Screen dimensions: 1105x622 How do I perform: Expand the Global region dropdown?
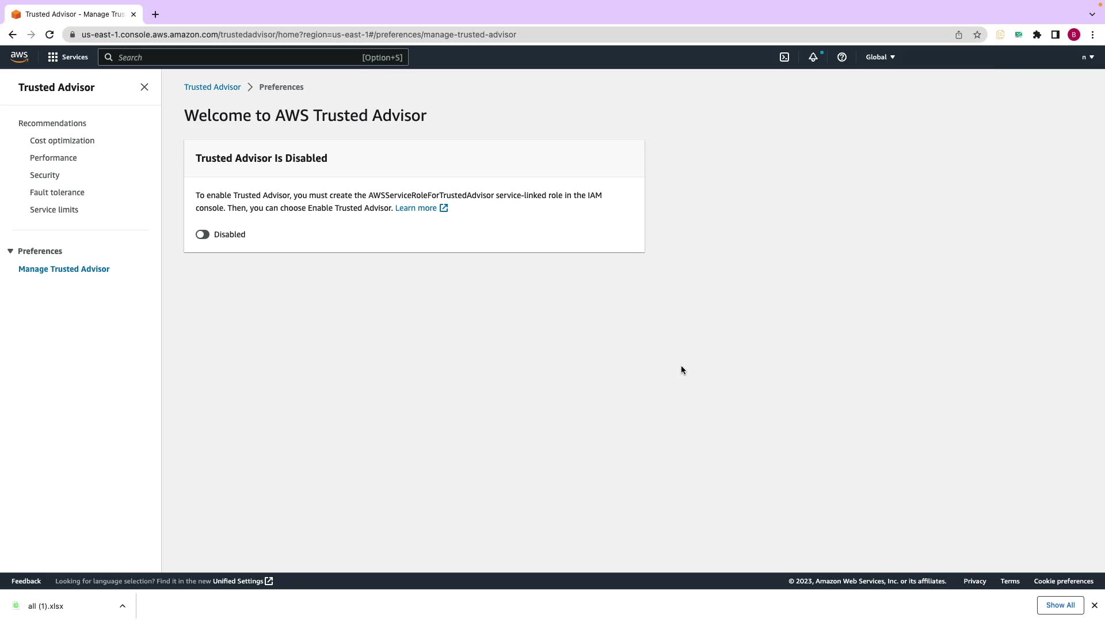880,57
